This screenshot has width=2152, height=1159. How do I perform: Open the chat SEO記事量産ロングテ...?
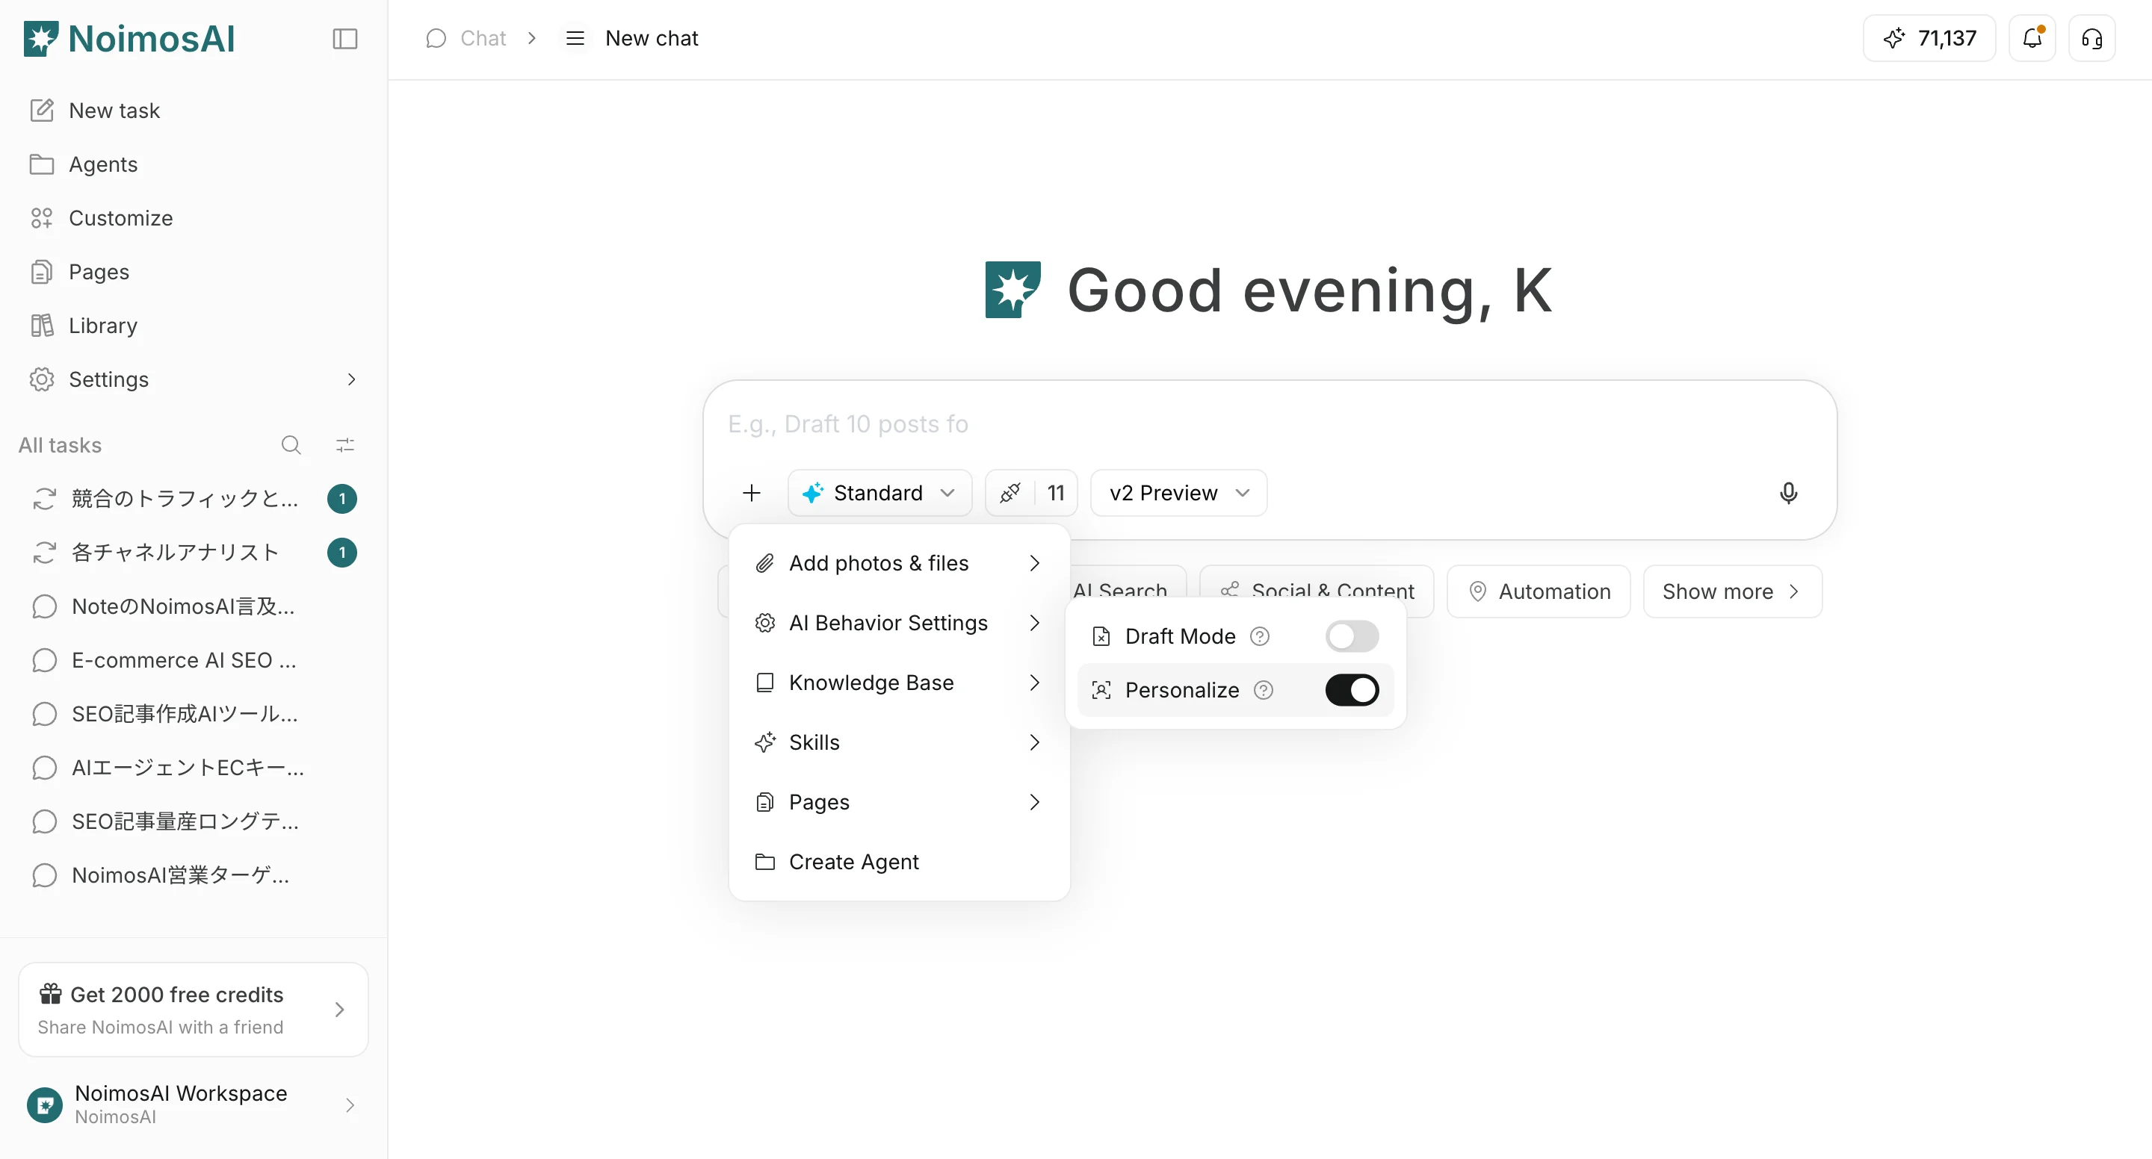(194, 821)
